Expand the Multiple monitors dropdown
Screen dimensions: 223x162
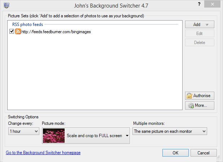click(x=170, y=131)
